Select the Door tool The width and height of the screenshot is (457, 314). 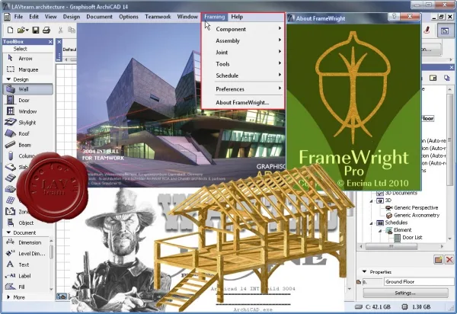click(28, 101)
